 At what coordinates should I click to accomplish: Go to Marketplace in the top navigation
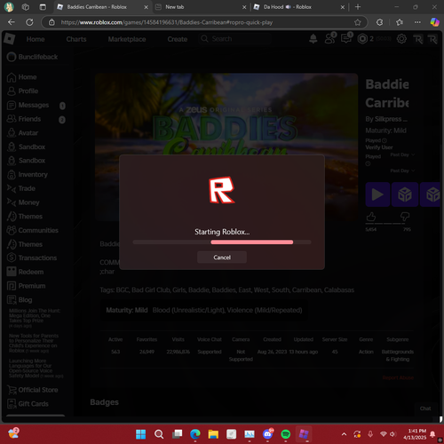point(127,39)
